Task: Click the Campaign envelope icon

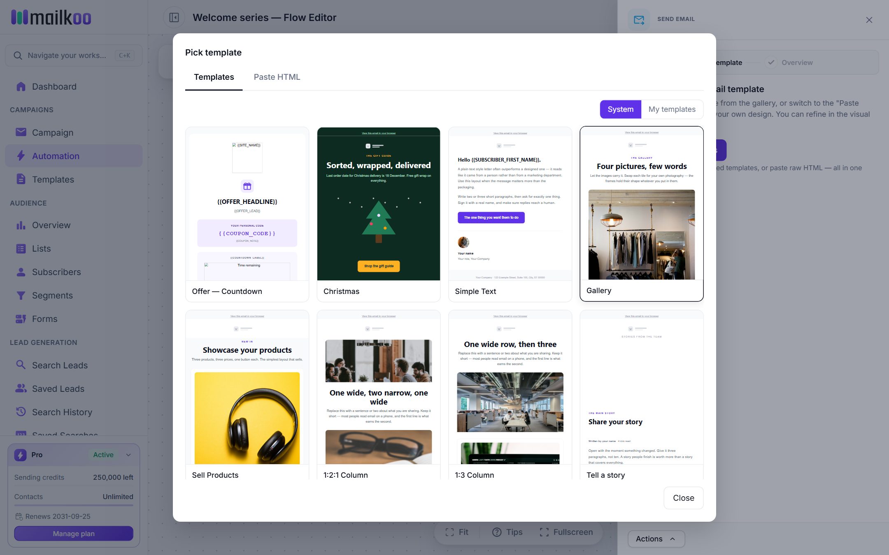Action: (21, 132)
